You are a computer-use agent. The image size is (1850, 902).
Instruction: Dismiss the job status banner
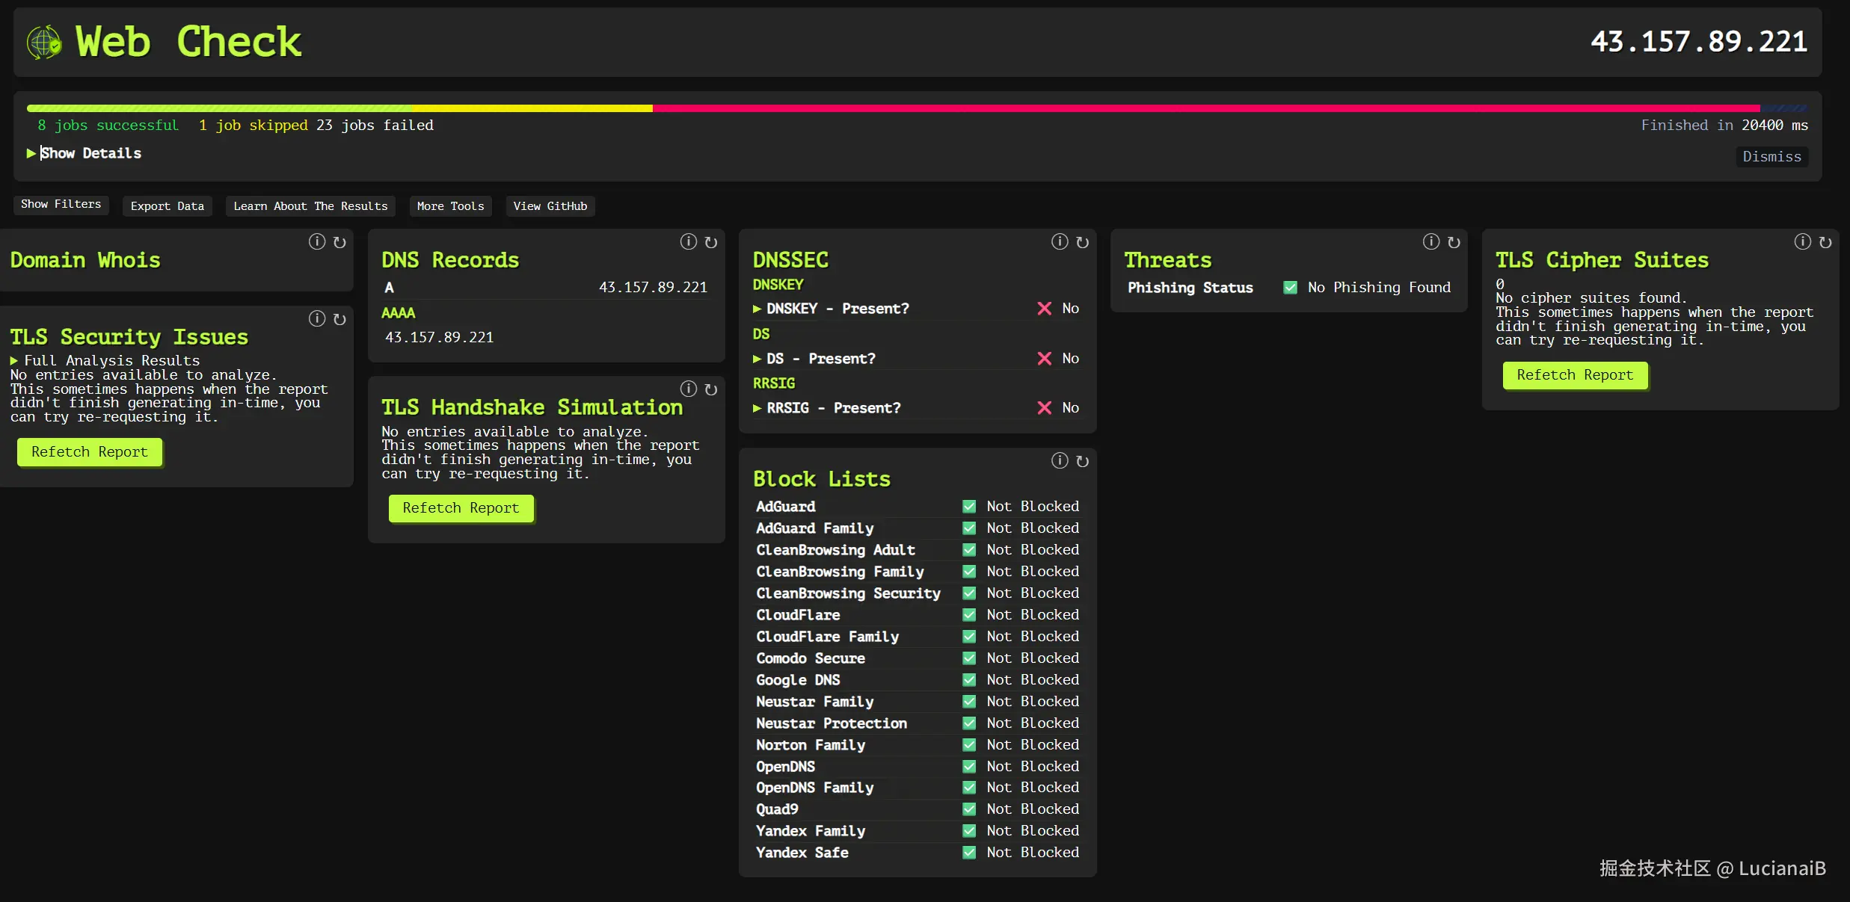(1771, 157)
